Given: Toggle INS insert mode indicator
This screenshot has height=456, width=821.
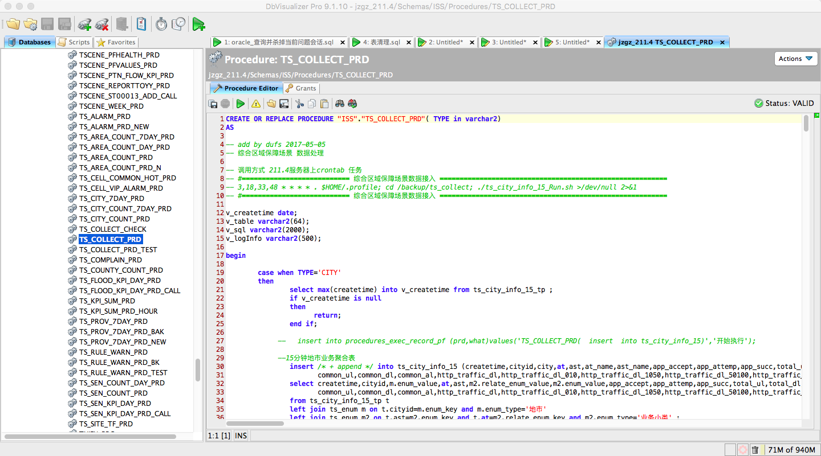Looking at the screenshot, I should click(241, 436).
